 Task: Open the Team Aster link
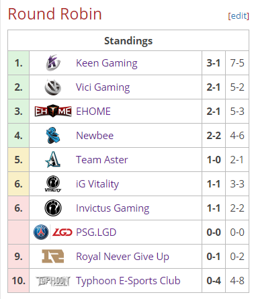pyautogui.click(x=102, y=160)
